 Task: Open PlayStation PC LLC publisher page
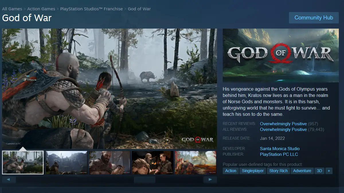[x=279, y=154]
